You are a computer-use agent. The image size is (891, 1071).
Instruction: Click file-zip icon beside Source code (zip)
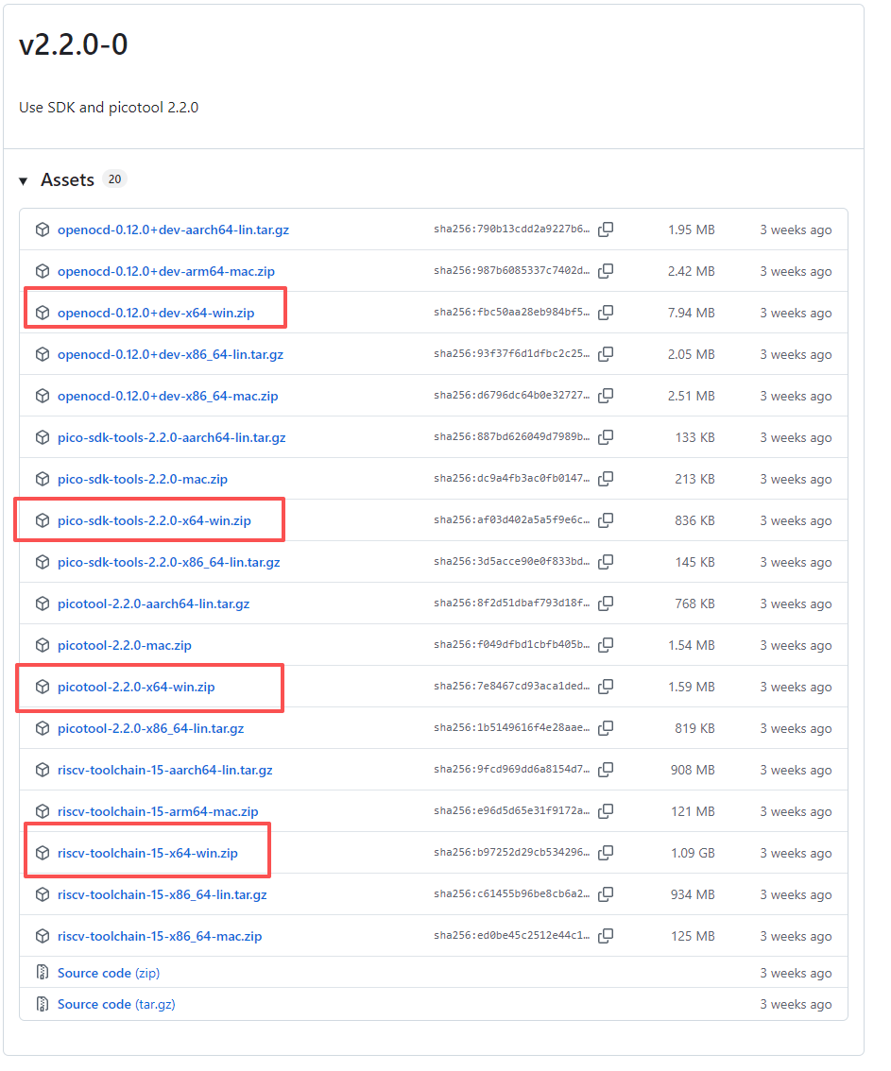[43, 972]
